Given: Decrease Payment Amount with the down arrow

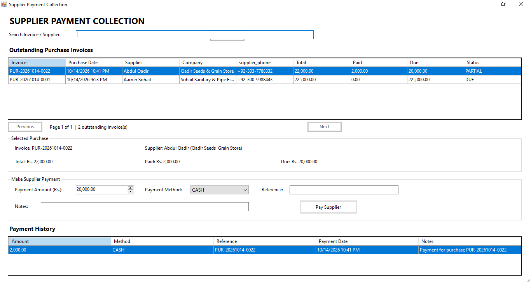Looking at the screenshot, I should click(x=131, y=192).
